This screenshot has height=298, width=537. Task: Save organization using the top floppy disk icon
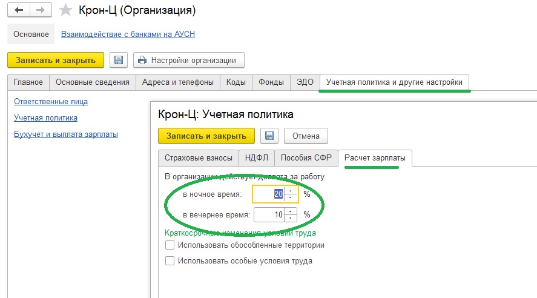[119, 61]
